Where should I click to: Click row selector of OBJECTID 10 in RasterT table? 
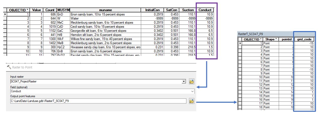click(x=240, y=77)
